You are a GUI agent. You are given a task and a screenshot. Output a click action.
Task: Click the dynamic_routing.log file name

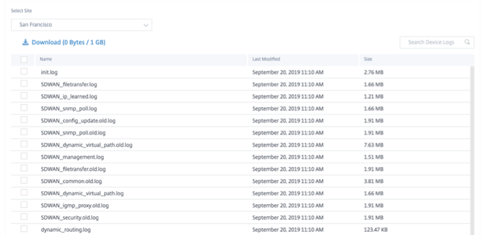tap(66, 230)
